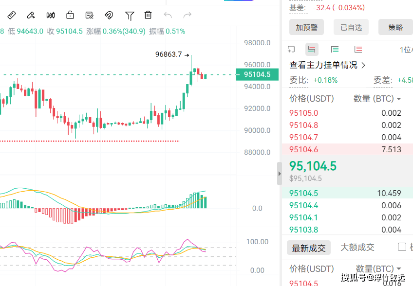This screenshot has width=413, height=286.
Task: Toggle the drawing lock icon
Action: click(70, 15)
